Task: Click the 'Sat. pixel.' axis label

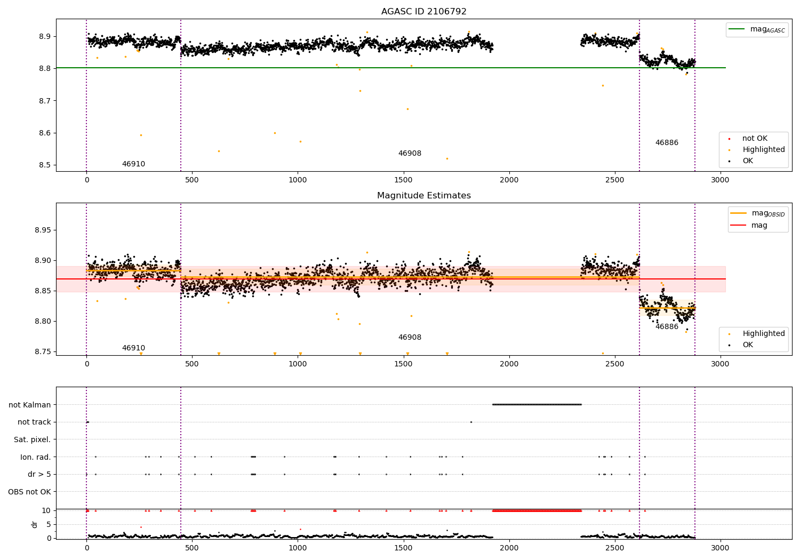Action: coord(33,440)
